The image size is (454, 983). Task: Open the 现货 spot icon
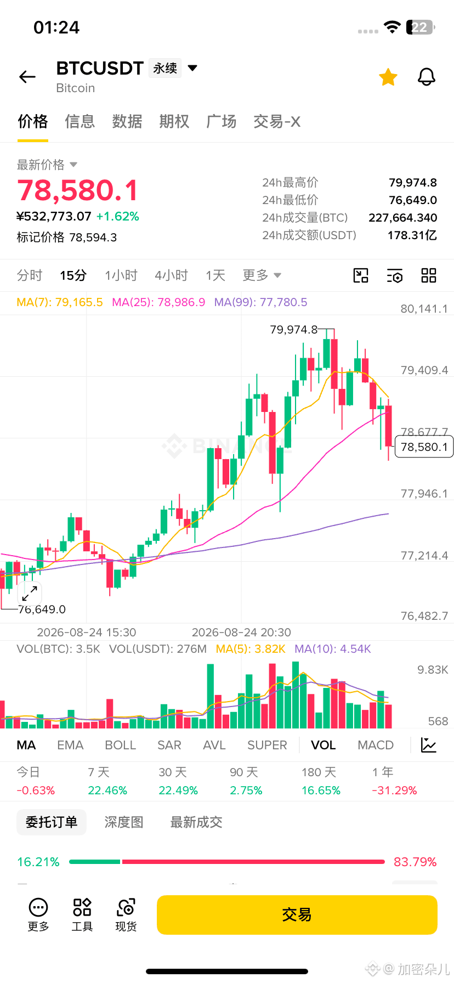pyautogui.click(x=126, y=914)
